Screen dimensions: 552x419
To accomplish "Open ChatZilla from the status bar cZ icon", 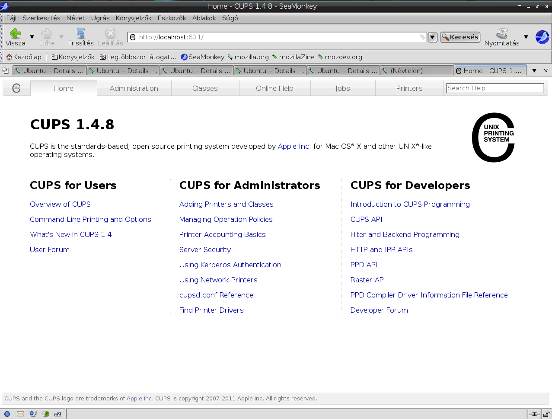I will pos(57,414).
